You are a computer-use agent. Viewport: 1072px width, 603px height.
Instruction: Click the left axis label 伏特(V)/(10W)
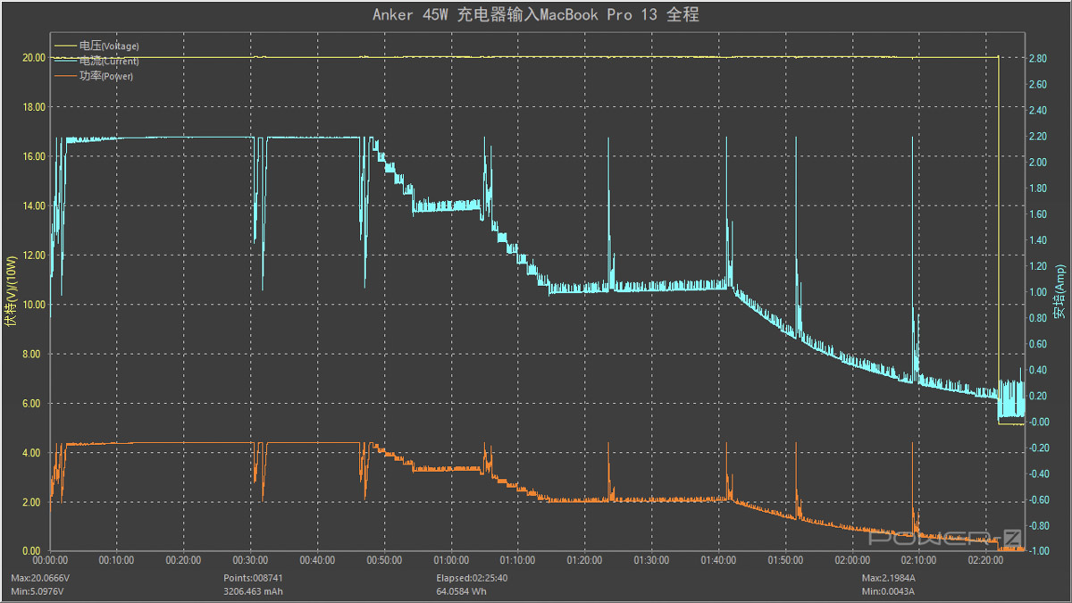tap(11, 293)
